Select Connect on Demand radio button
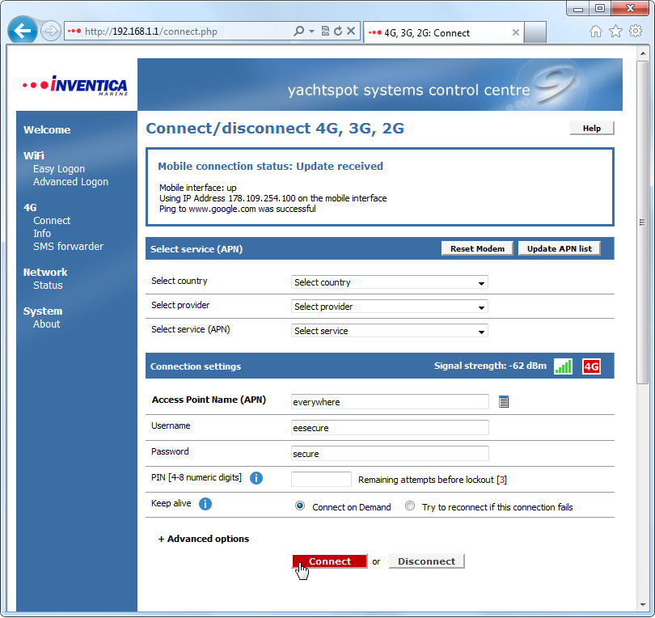The height and width of the screenshot is (618, 655). (299, 506)
